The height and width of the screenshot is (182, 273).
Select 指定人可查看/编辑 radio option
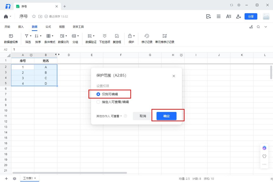pyautogui.click(x=98, y=102)
